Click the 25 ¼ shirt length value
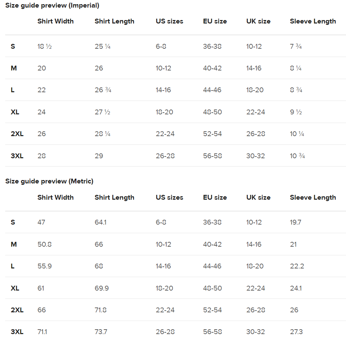Screen dimensions: 346x341 click(x=103, y=46)
